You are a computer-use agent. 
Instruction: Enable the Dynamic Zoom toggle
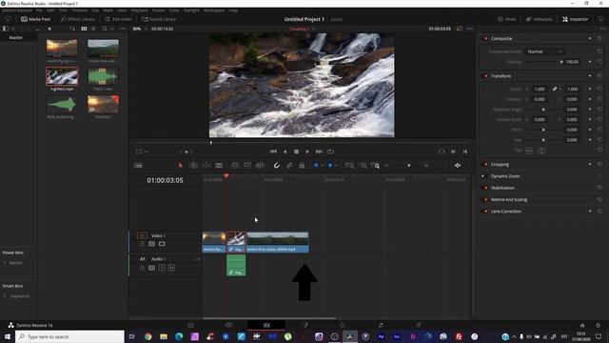[483, 176]
